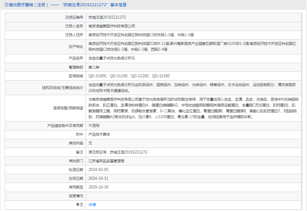Select the 适用范围/预期用途 label
Image resolution: width=307 pixels, height=211 pixels.
[x=68, y=108]
